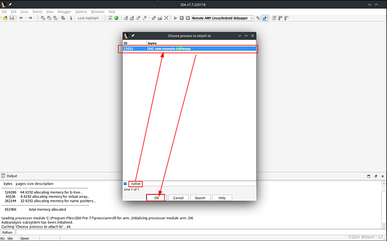Viewport: 387px width, 241px height.
Task: Click the 'Down' status bar entry
Action: pos(25,238)
